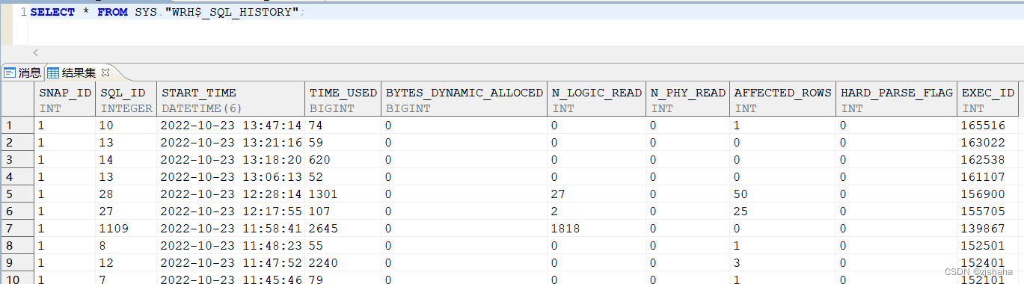Click the START_TIME column header

[231, 99]
